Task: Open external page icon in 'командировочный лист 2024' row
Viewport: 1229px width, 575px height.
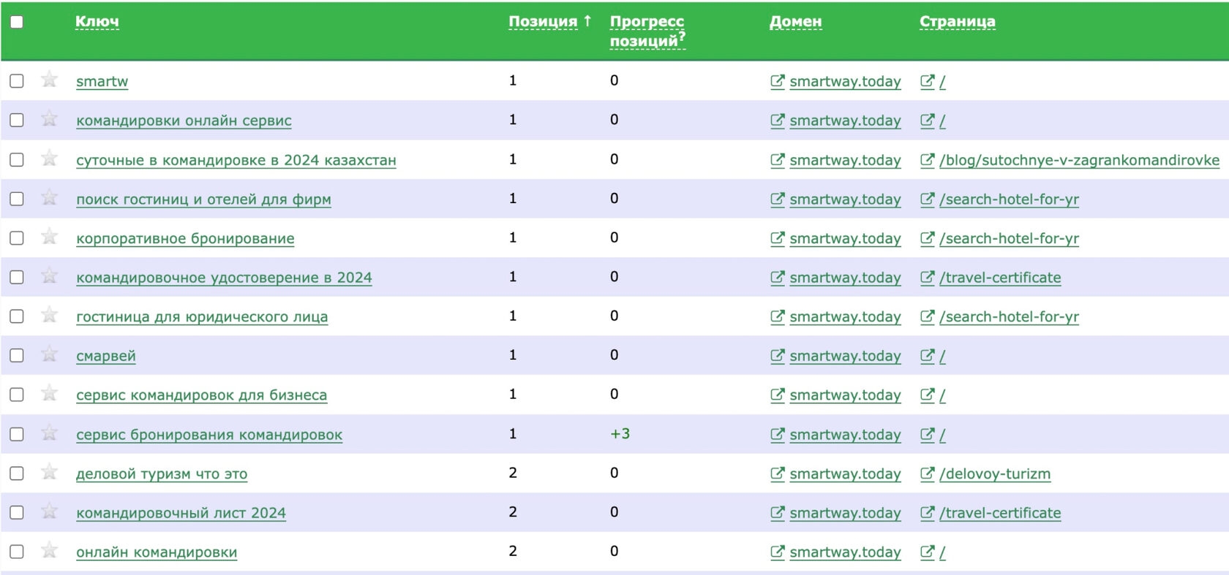Action: (927, 513)
